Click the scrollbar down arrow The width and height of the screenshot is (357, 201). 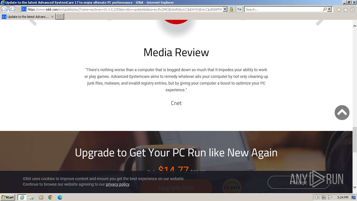[x=355, y=187]
